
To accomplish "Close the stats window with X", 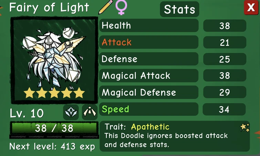I will coord(251,8).
